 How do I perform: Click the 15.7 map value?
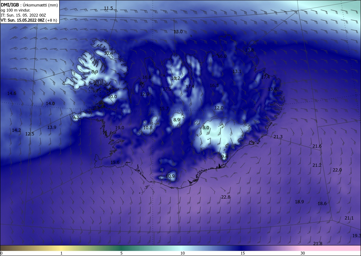point(164,109)
